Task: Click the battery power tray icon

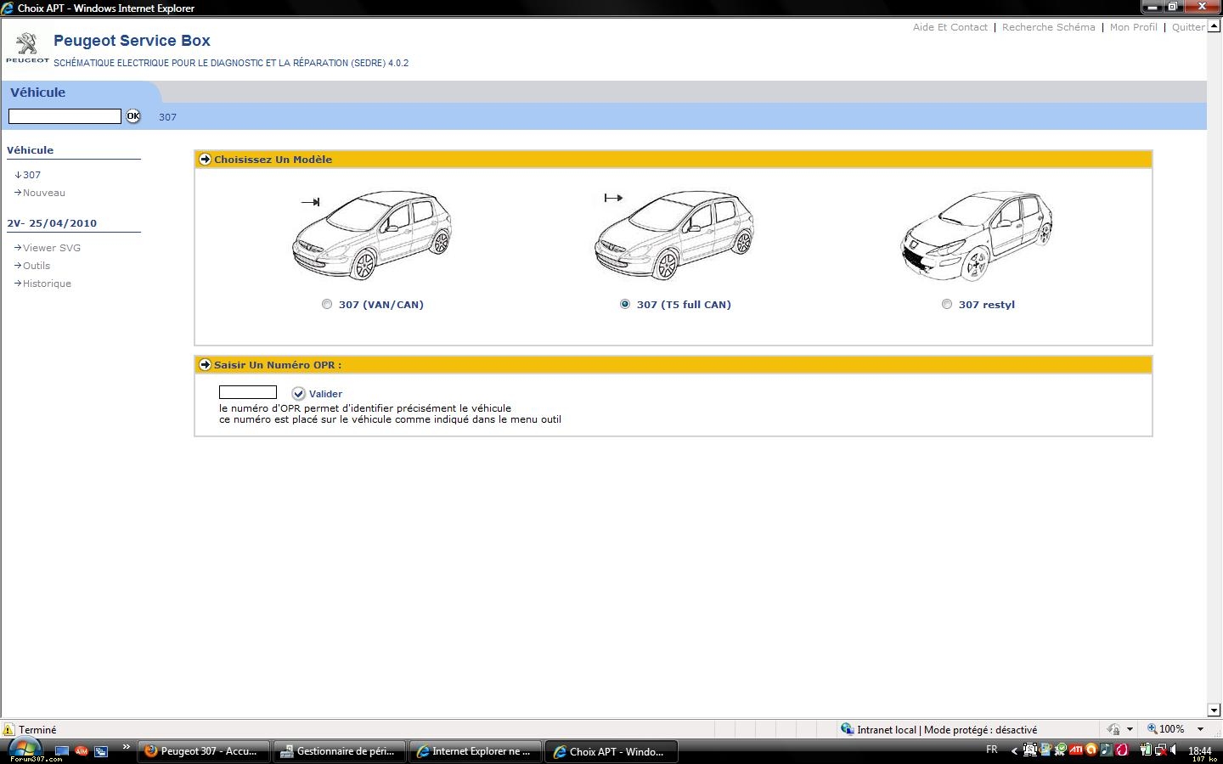Action: click(x=1146, y=750)
